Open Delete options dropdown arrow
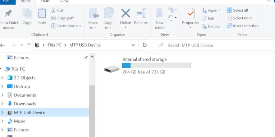The height and width of the screenshot is (137, 275). click(126, 28)
